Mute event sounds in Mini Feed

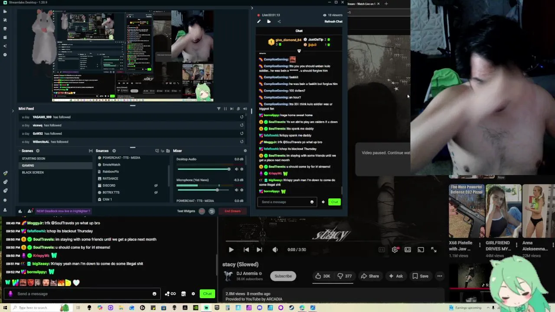click(245, 109)
